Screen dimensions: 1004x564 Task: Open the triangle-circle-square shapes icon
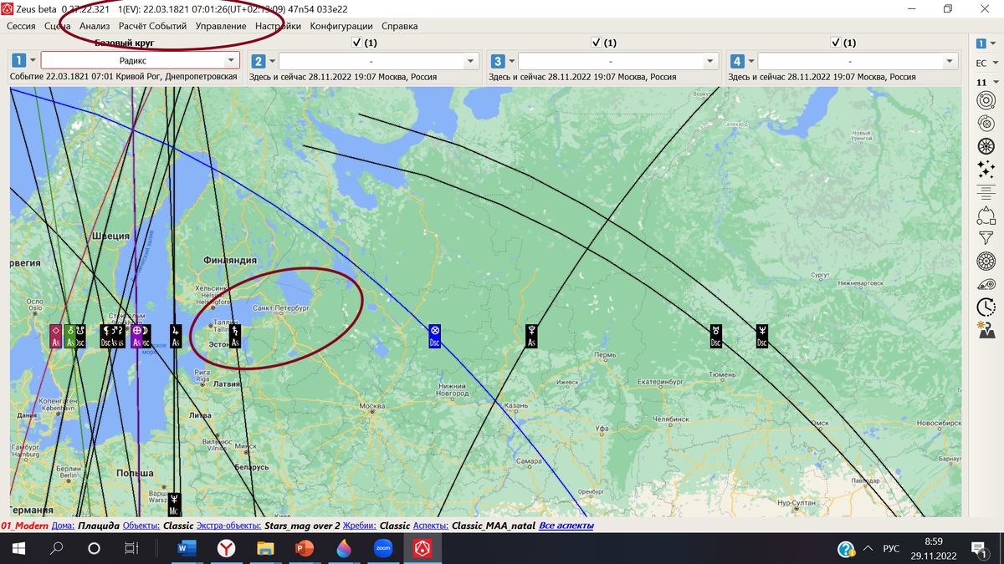point(985,216)
